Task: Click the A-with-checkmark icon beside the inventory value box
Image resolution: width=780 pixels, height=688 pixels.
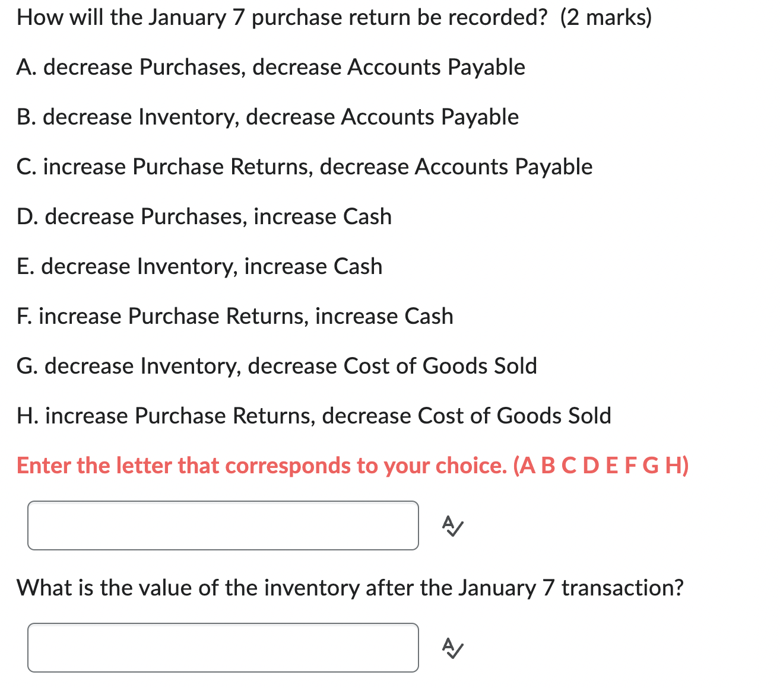Action: click(453, 648)
